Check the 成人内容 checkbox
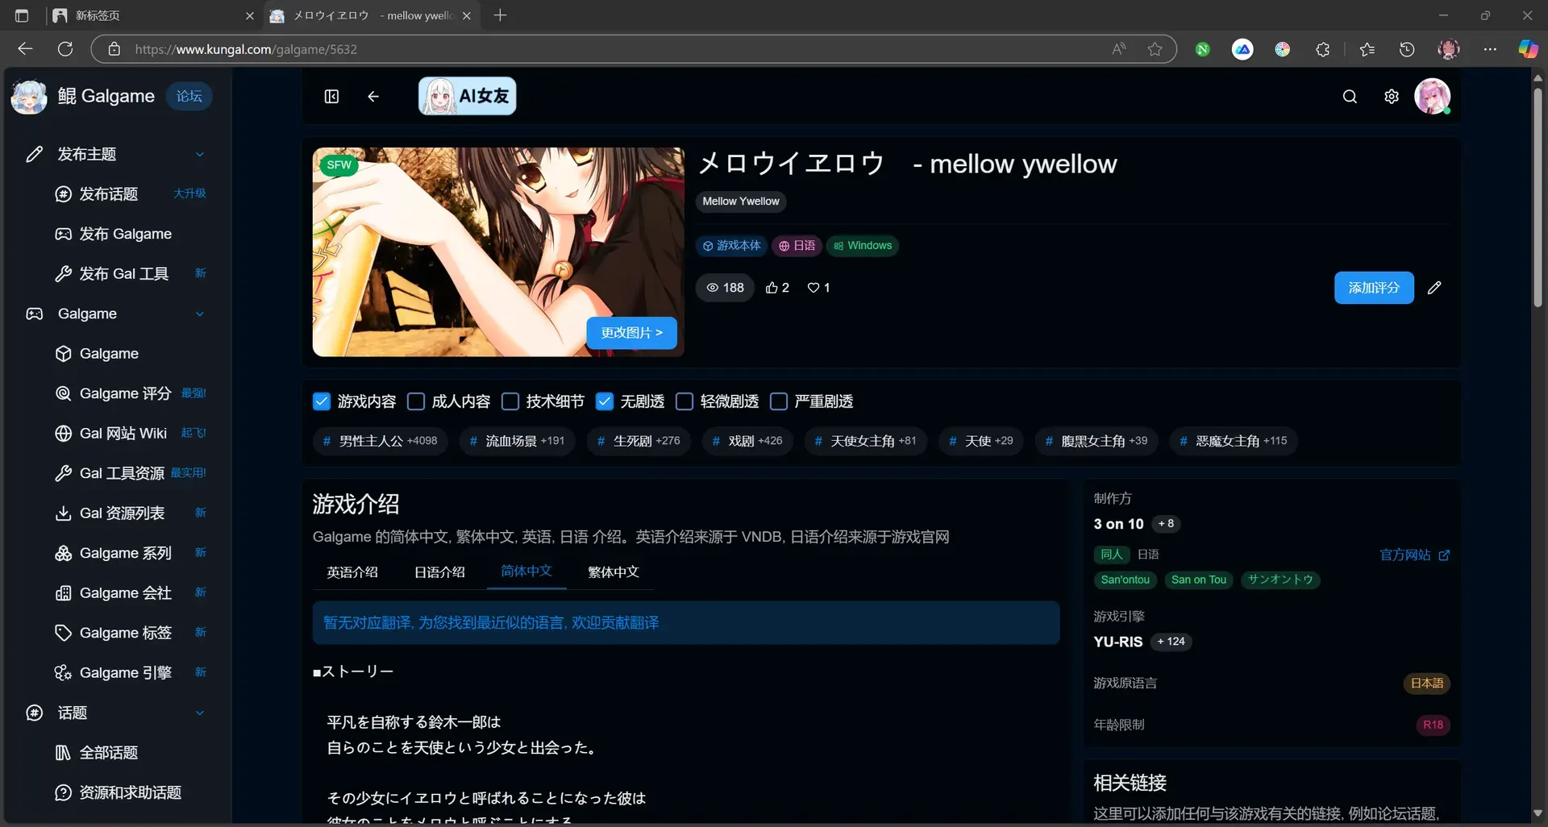Image resolution: width=1548 pixels, height=827 pixels. point(416,401)
